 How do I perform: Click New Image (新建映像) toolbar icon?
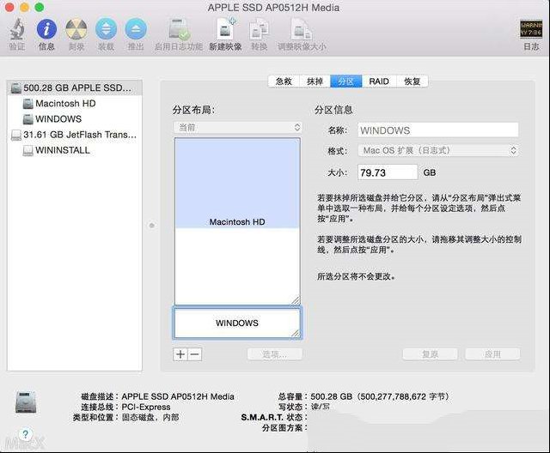(225, 29)
